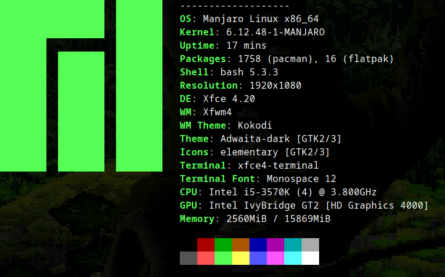
Task: Click the green 'OS' label
Action: 186,19
